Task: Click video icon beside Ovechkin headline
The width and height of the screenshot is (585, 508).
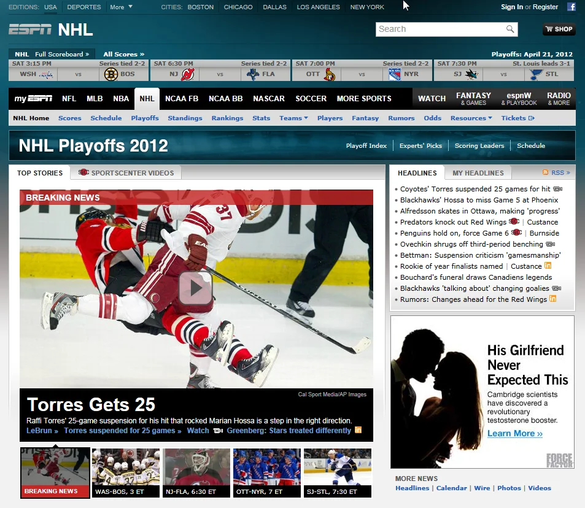Action: point(550,244)
